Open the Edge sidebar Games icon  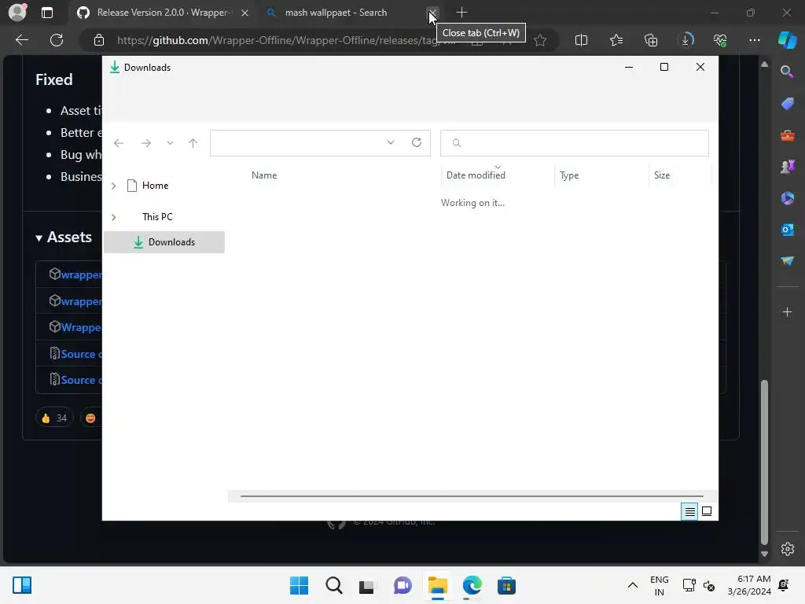click(787, 167)
